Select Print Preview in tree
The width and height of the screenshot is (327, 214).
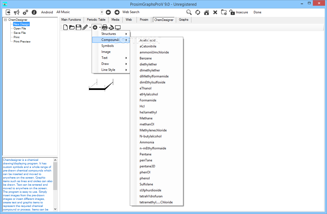point(22,42)
